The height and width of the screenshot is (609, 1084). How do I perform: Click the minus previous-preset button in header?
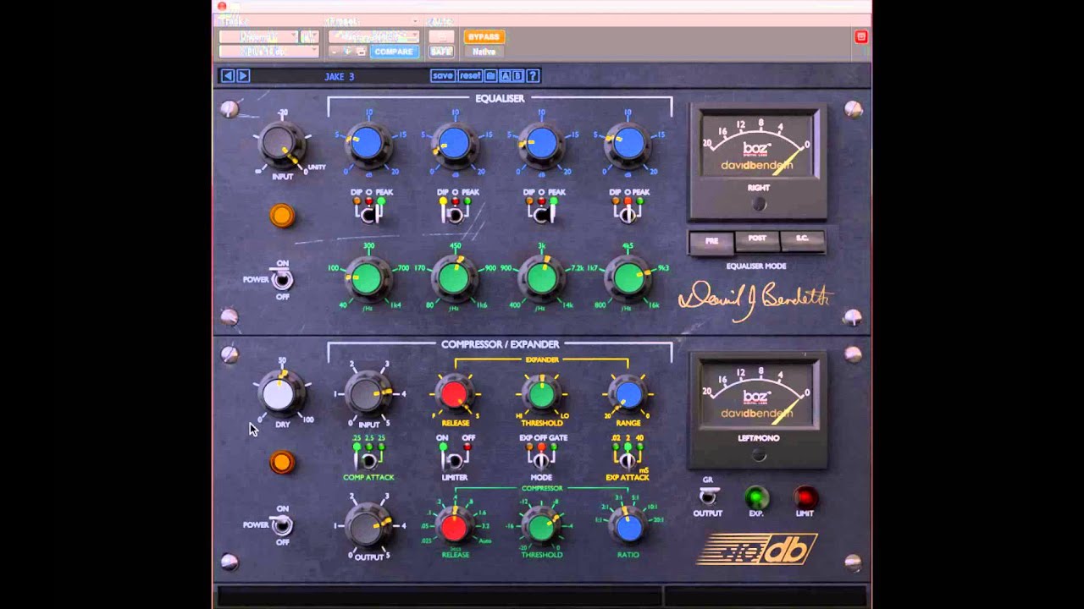tap(335, 52)
